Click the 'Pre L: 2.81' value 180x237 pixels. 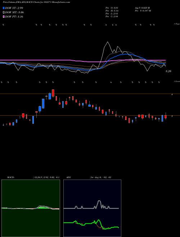(x=112, y=14)
